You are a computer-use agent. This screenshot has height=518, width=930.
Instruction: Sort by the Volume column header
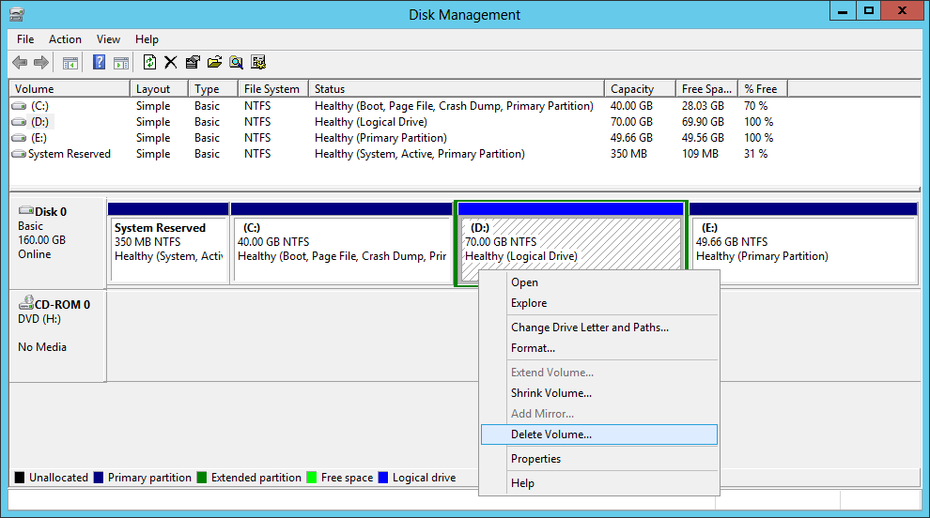[x=70, y=89]
